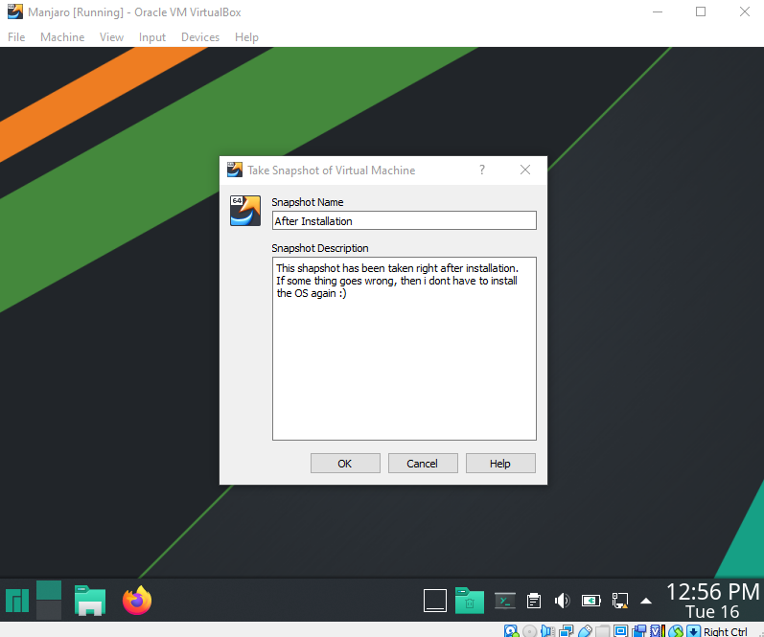764x637 pixels.
Task: Launch the file manager from the taskbar
Action: [90, 600]
